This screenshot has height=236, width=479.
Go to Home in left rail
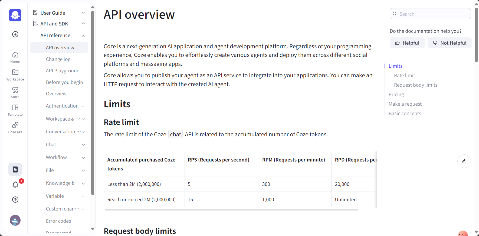[15, 57]
